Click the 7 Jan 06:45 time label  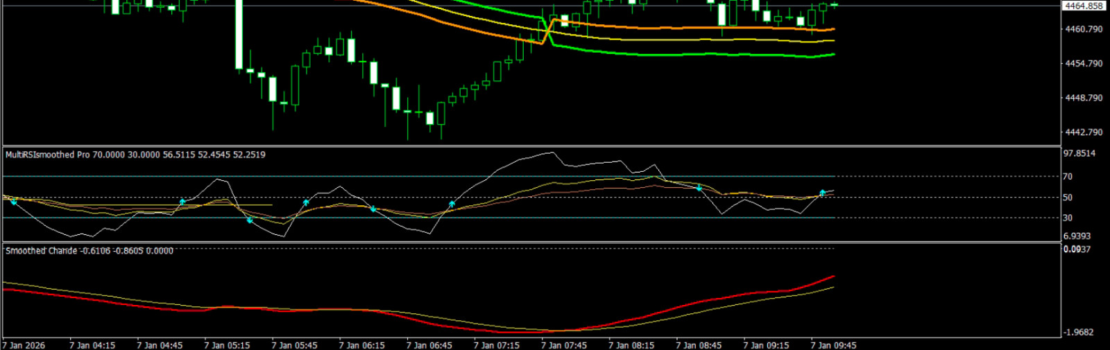click(429, 345)
